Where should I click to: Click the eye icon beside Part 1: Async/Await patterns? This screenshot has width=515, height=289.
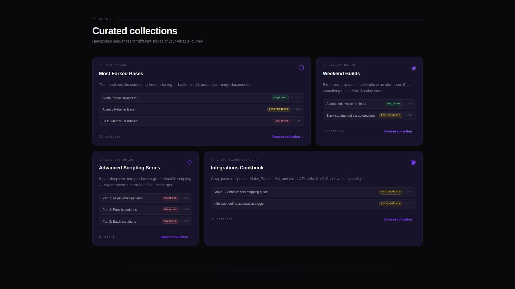[182, 198]
